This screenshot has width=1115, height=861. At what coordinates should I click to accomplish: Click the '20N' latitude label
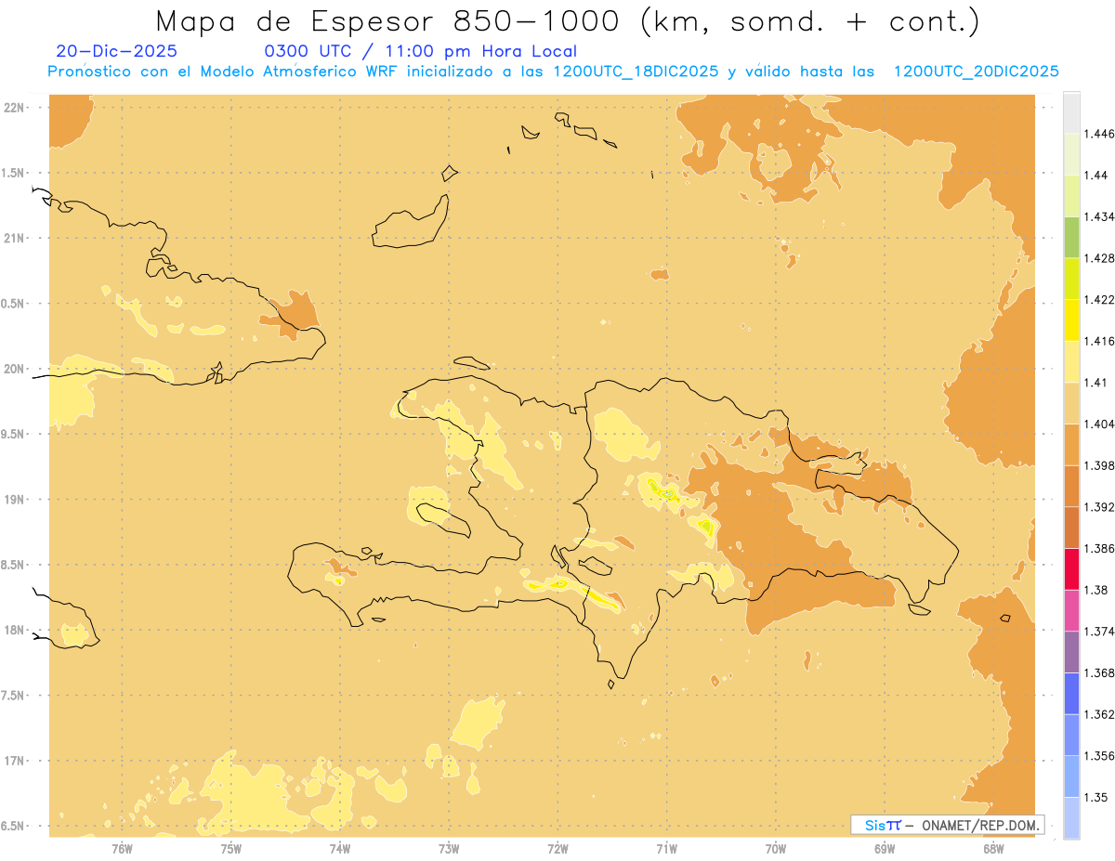(15, 369)
